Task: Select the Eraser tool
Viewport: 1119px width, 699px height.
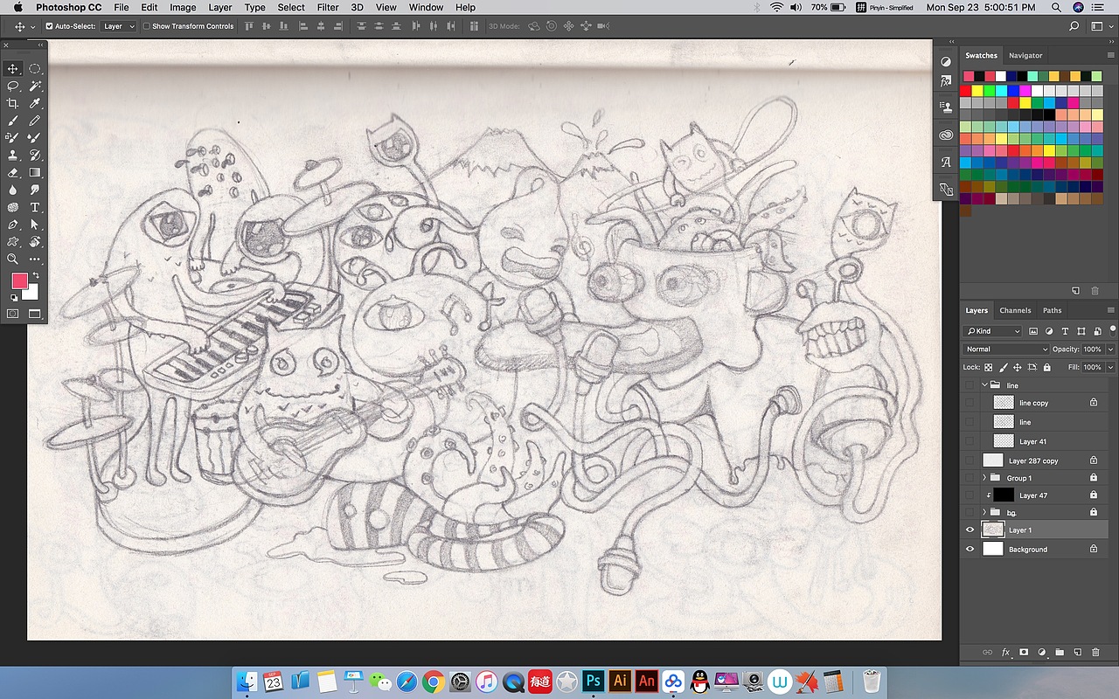Action: (13, 173)
